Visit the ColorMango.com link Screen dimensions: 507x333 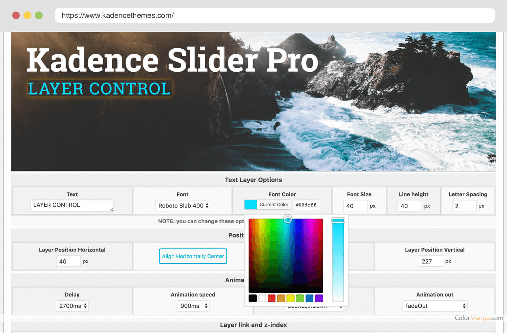click(478, 318)
